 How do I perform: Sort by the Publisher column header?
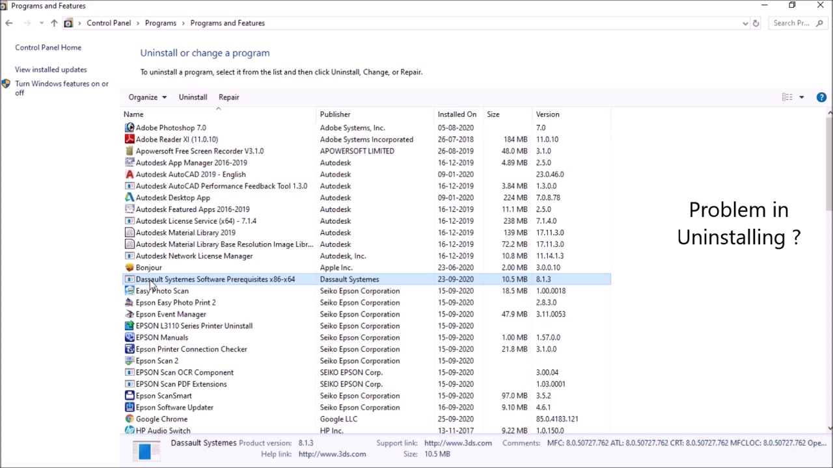(375, 114)
